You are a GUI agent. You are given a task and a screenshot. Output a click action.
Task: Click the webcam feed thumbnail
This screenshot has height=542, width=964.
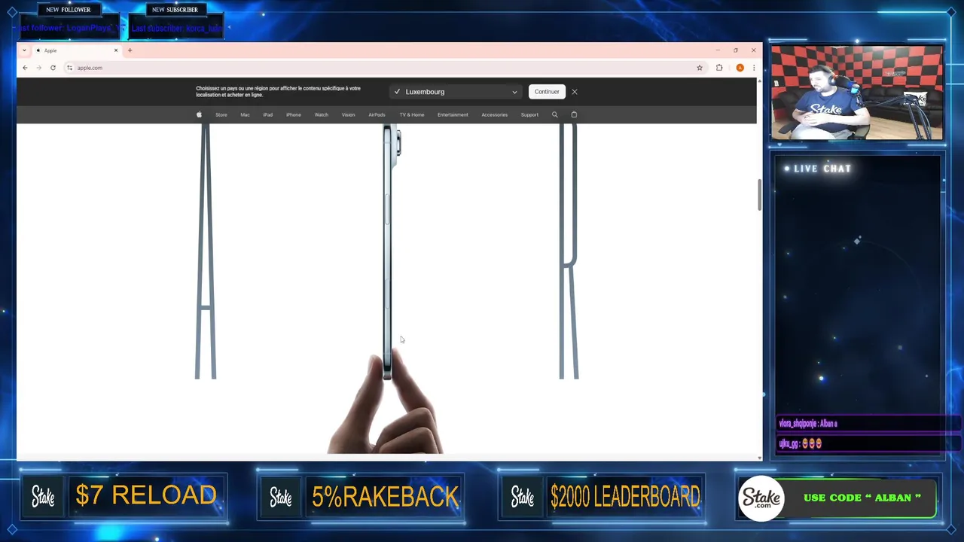tap(857, 93)
